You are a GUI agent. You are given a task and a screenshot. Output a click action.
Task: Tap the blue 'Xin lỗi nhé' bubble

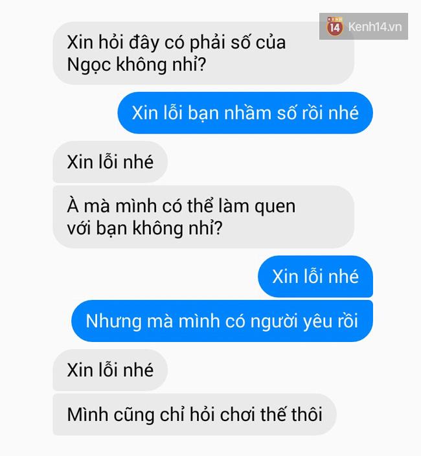(x=315, y=277)
